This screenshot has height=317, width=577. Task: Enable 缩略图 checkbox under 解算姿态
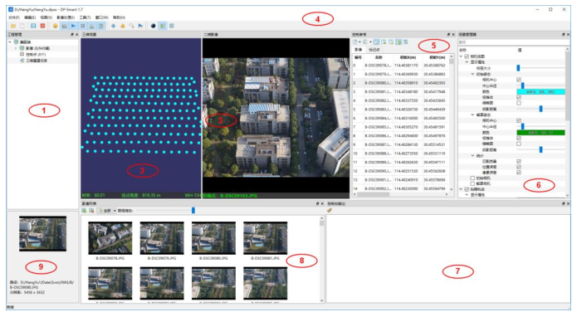[x=519, y=144]
